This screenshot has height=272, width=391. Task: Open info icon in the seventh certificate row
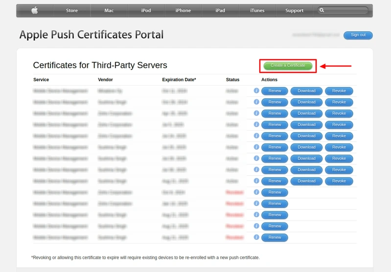coord(256,158)
